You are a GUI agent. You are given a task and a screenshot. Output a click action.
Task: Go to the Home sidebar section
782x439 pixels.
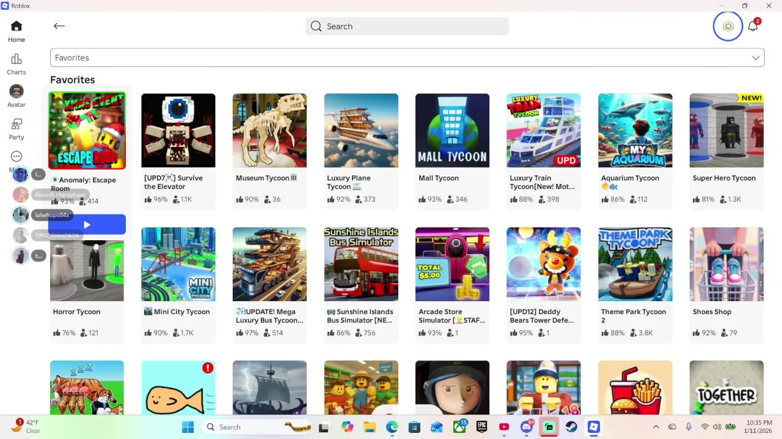click(x=16, y=32)
